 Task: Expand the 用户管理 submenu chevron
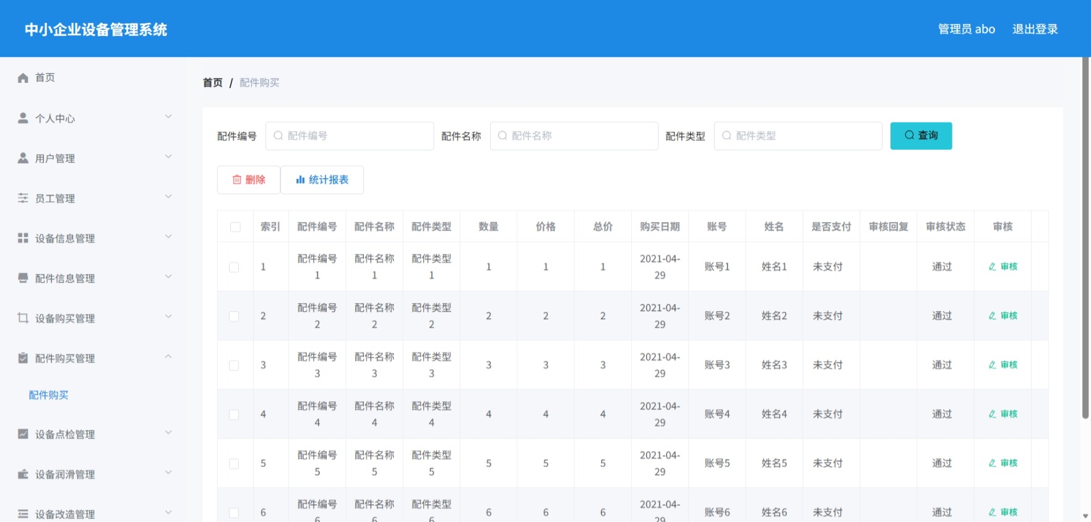pyautogui.click(x=168, y=156)
